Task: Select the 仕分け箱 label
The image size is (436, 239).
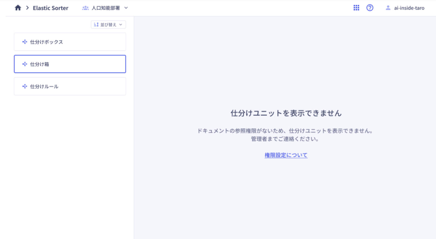Action: point(40,64)
